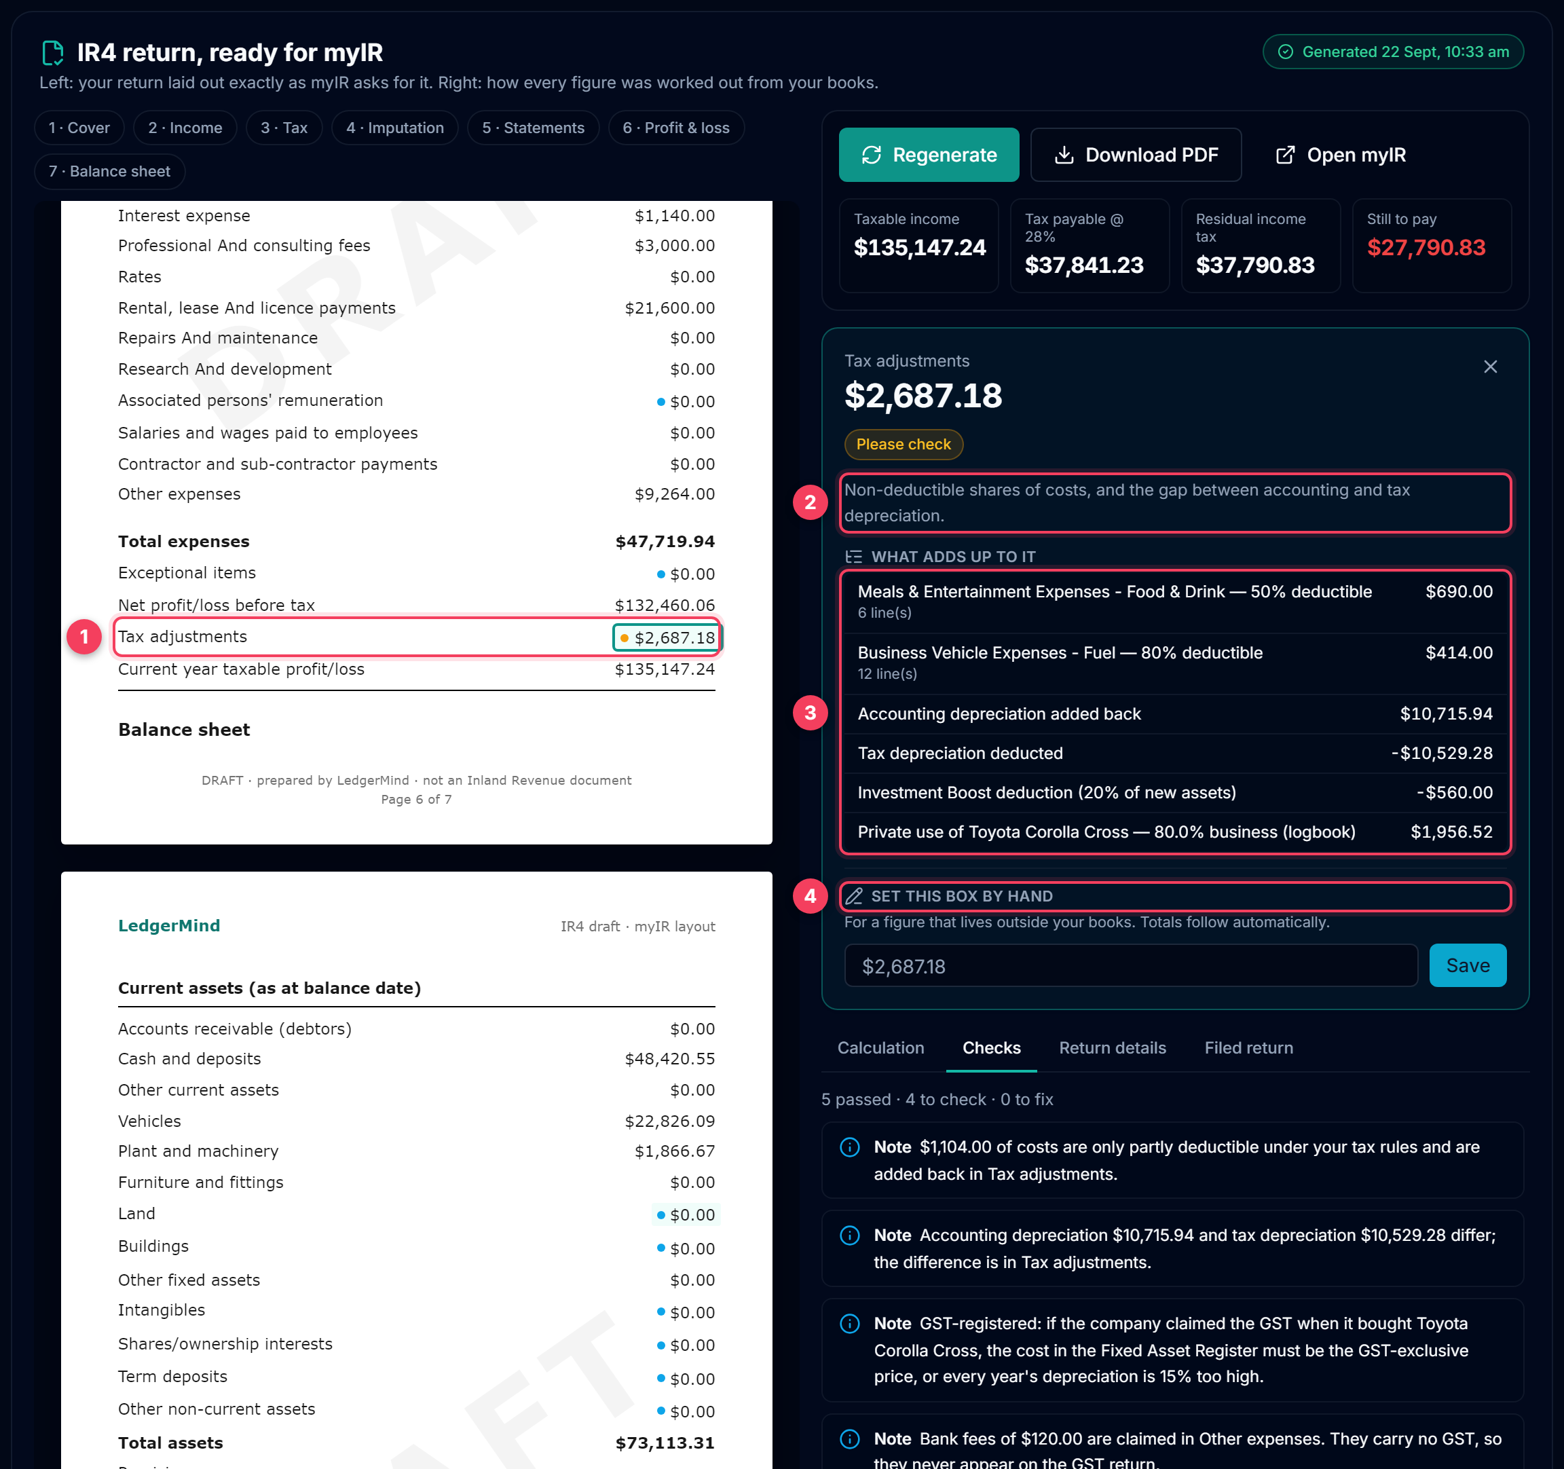The height and width of the screenshot is (1469, 1564).
Task: Click the manual value input field
Action: (x=1130, y=965)
